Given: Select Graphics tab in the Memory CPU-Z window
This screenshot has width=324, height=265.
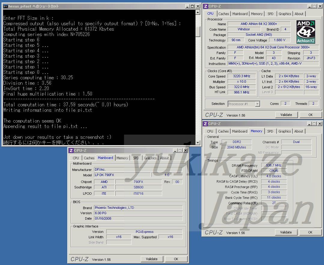Looking at the screenshot, I should point(285,131).
